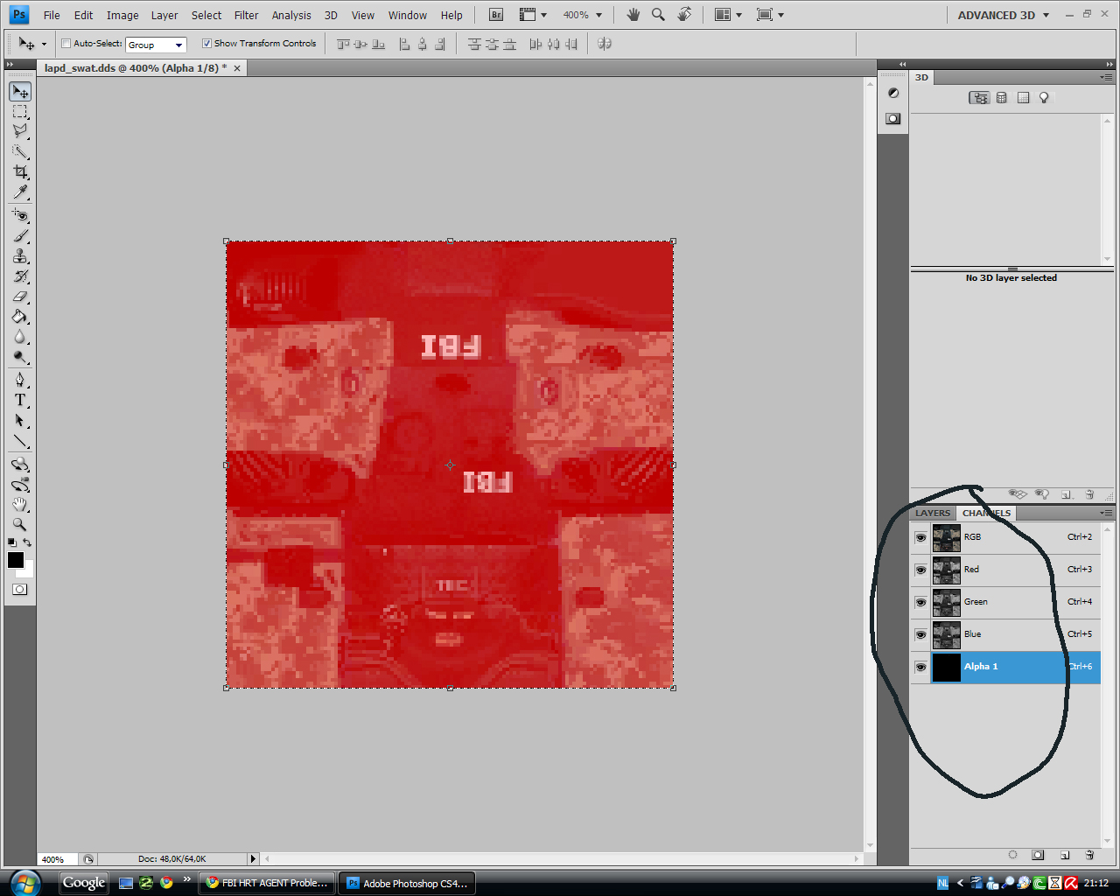Open the Masks collapsed panel icon
The image size is (1120, 896).
(893, 118)
